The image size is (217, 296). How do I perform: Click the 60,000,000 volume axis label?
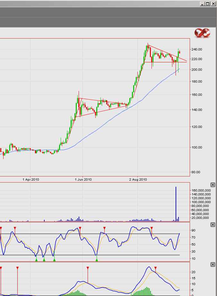[x=200, y=210]
